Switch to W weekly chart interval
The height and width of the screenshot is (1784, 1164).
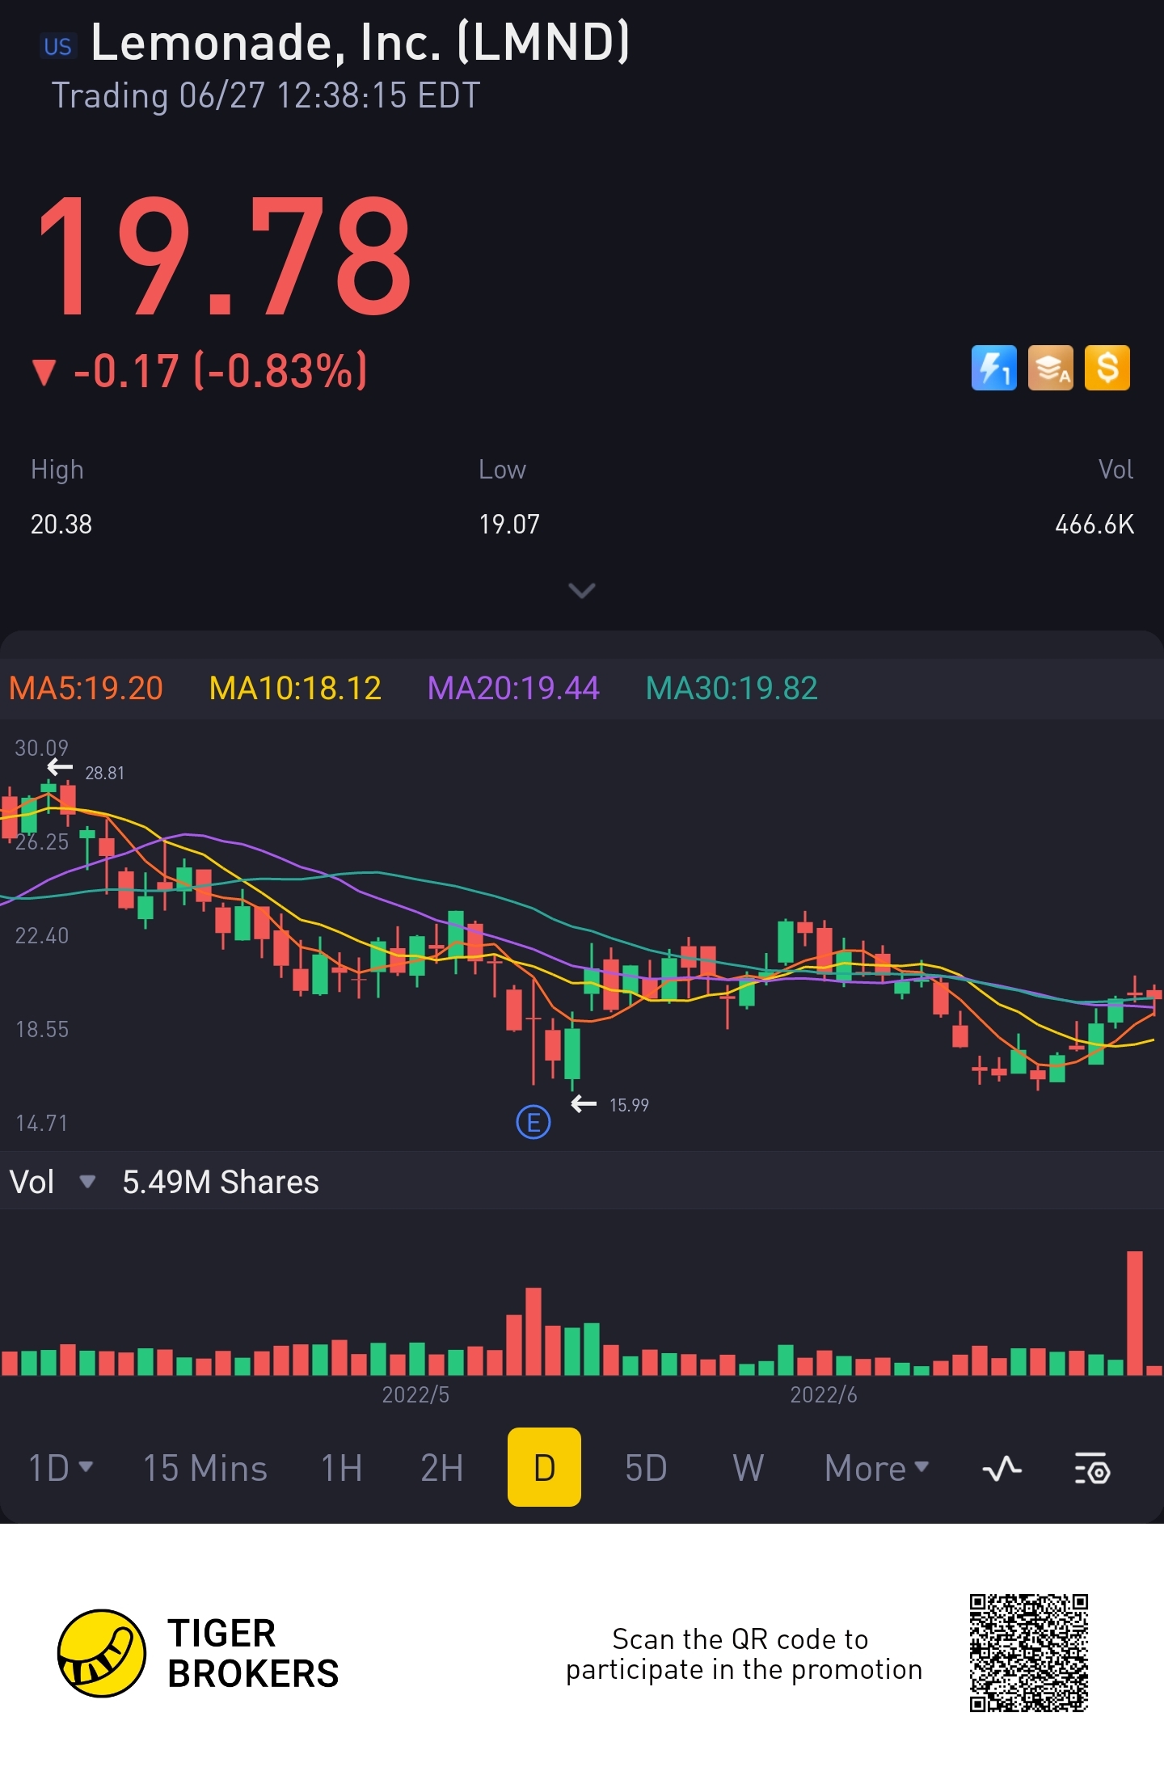pyautogui.click(x=749, y=1468)
